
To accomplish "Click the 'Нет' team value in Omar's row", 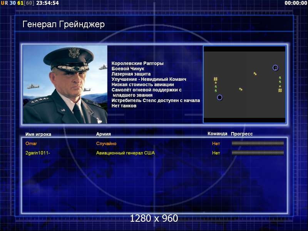I will click(216, 144).
